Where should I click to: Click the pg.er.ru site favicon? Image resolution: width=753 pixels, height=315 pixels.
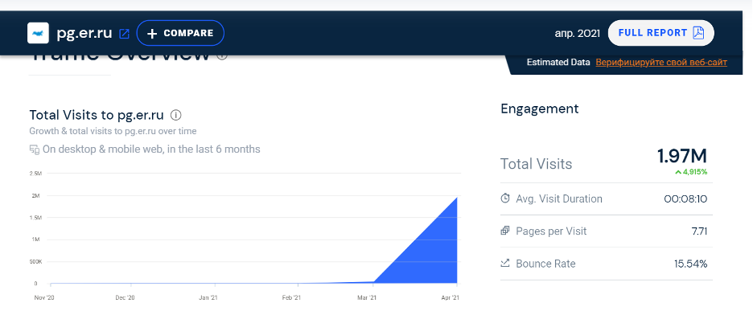38,33
